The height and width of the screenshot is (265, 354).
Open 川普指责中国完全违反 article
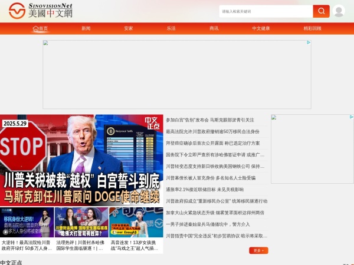click(217, 236)
